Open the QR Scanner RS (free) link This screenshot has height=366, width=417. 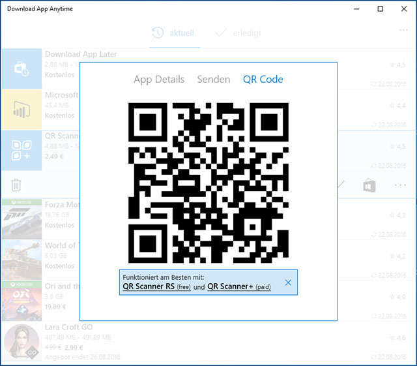click(156, 286)
